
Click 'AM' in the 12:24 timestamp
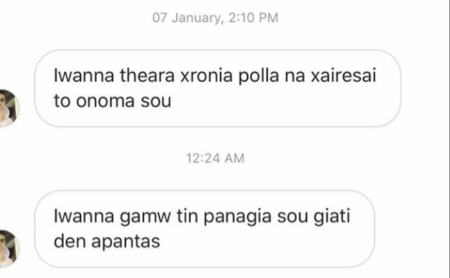coord(234,159)
